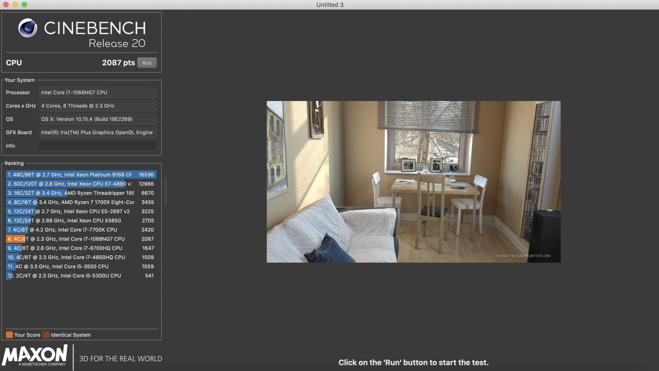The width and height of the screenshot is (659, 371).
Task: Click the Cores x GHz field
Action: [98, 106]
